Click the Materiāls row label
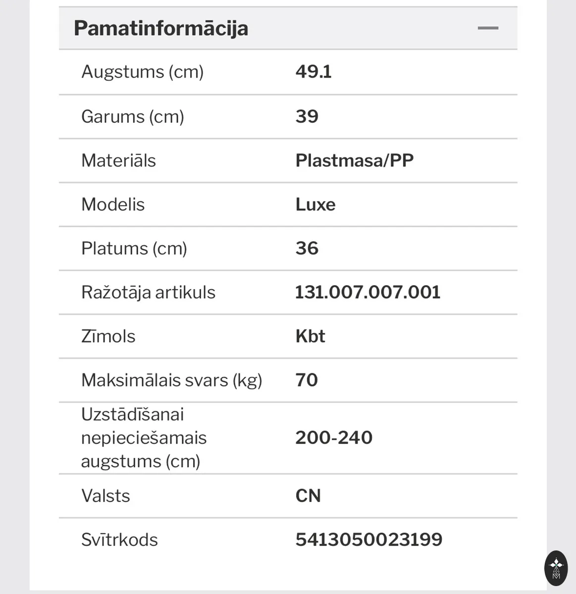The width and height of the screenshot is (576, 594). point(118,160)
